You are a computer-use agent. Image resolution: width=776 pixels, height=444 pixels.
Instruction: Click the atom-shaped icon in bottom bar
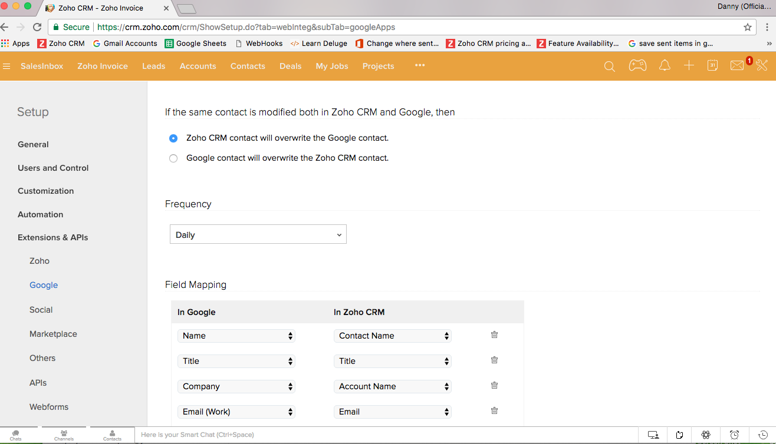pos(706,435)
